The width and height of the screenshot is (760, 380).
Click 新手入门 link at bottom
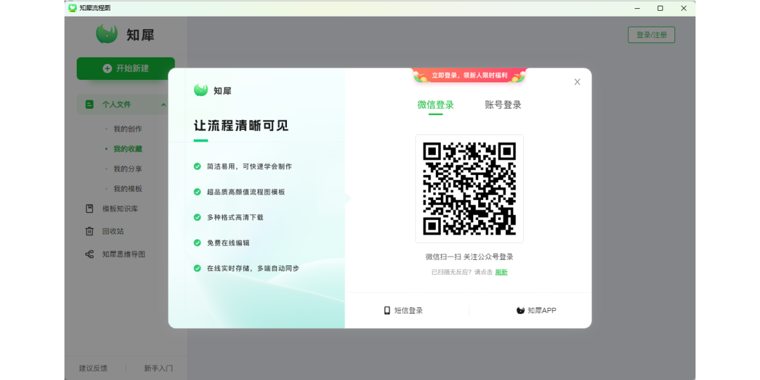158,368
